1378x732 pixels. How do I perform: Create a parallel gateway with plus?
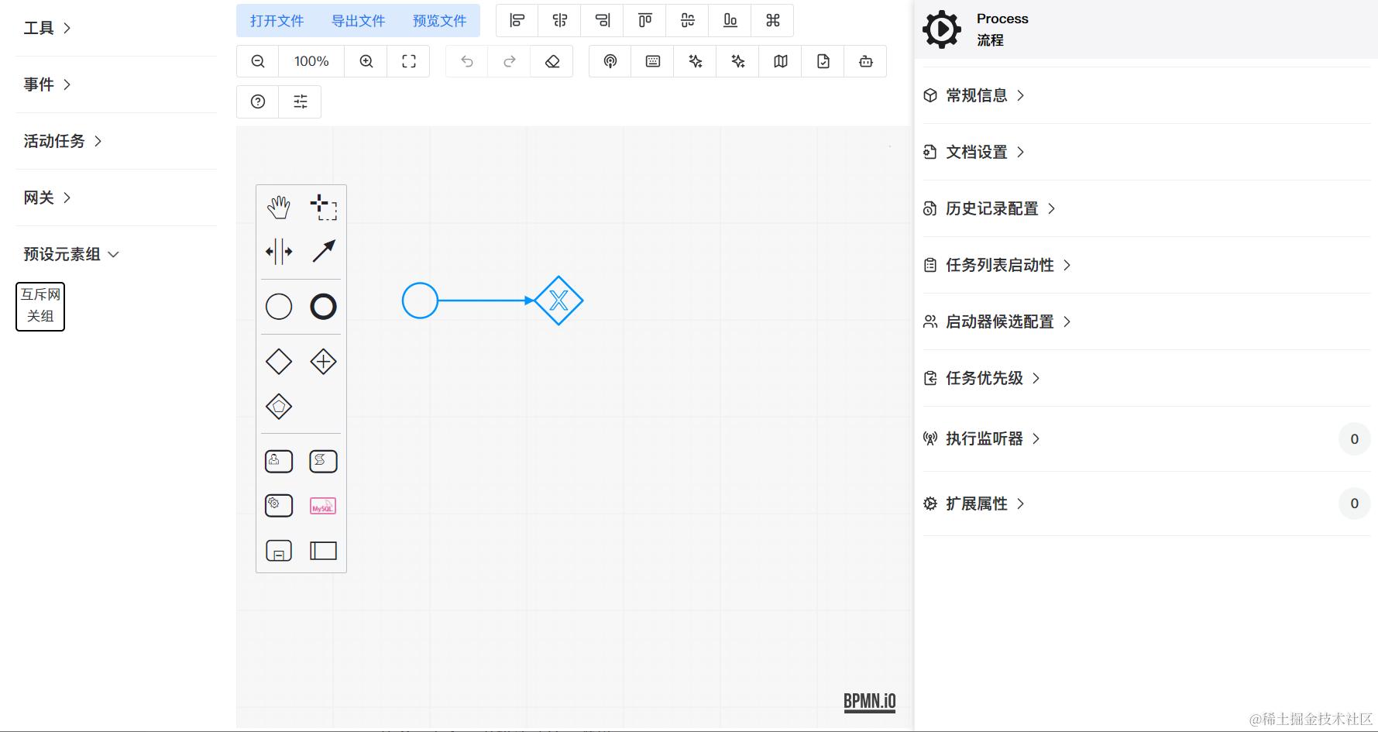(323, 362)
